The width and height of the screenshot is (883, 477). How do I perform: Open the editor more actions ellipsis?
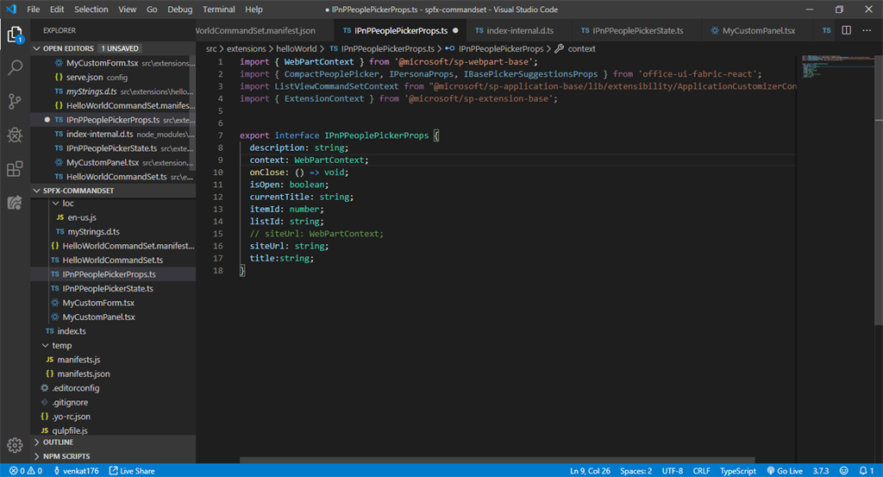point(867,30)
